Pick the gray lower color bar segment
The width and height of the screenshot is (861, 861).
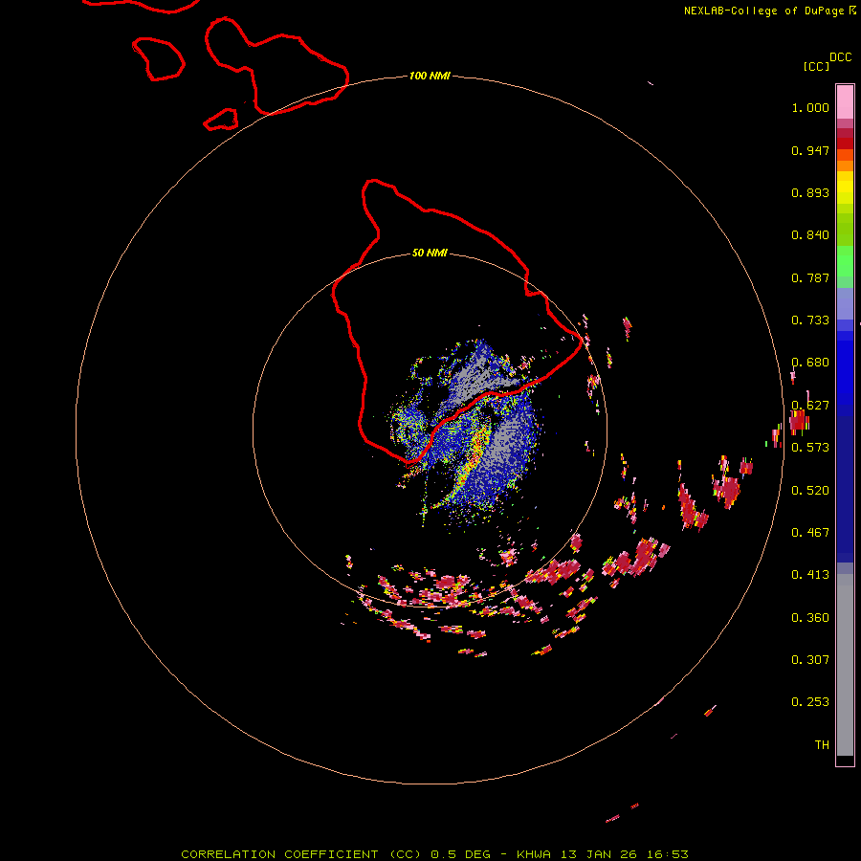pyautogui.click(x=845, y=665)
